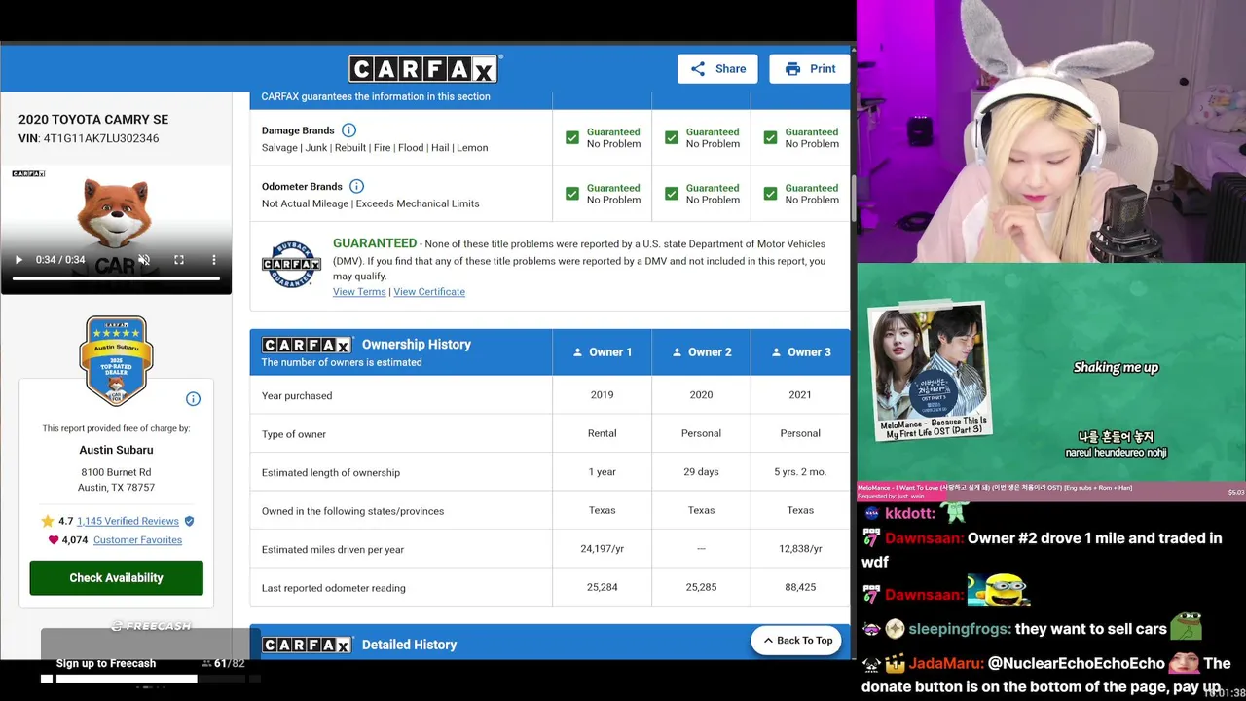Open the Odometer Brands info icon

click(x=356, y=186)
